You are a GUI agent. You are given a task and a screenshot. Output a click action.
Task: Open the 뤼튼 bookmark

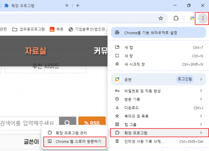coord(56,29)
